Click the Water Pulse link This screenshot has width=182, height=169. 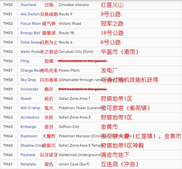[30, 52]
